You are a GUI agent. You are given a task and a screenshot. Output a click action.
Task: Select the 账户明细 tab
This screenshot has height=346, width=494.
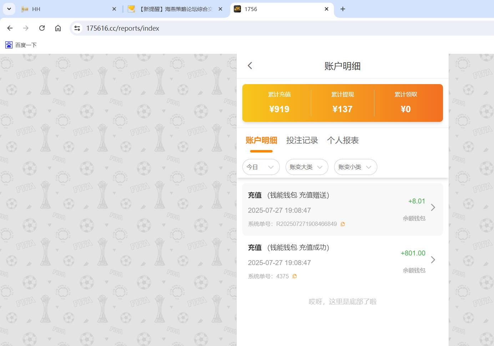point(262,140)
